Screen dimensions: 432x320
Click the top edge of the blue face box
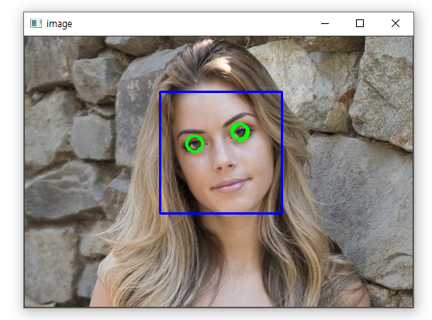click(x=221, y=92)
